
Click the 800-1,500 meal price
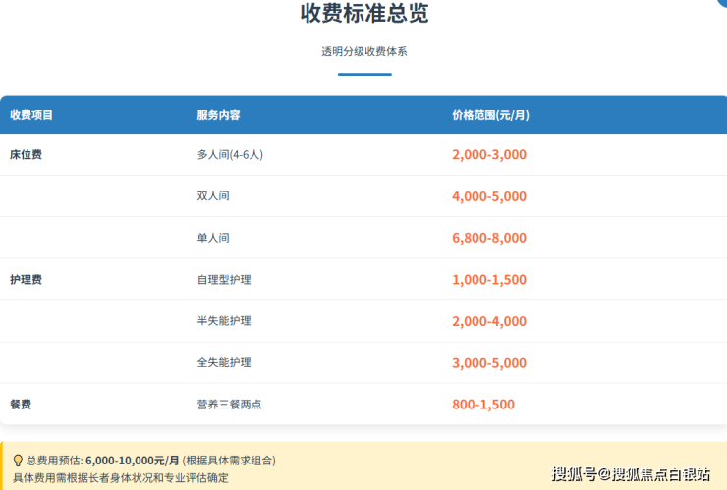[x=483, y=405]
